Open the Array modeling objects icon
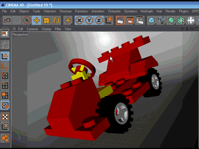This screenshot has height=149, width=199. tap(181, 20)
